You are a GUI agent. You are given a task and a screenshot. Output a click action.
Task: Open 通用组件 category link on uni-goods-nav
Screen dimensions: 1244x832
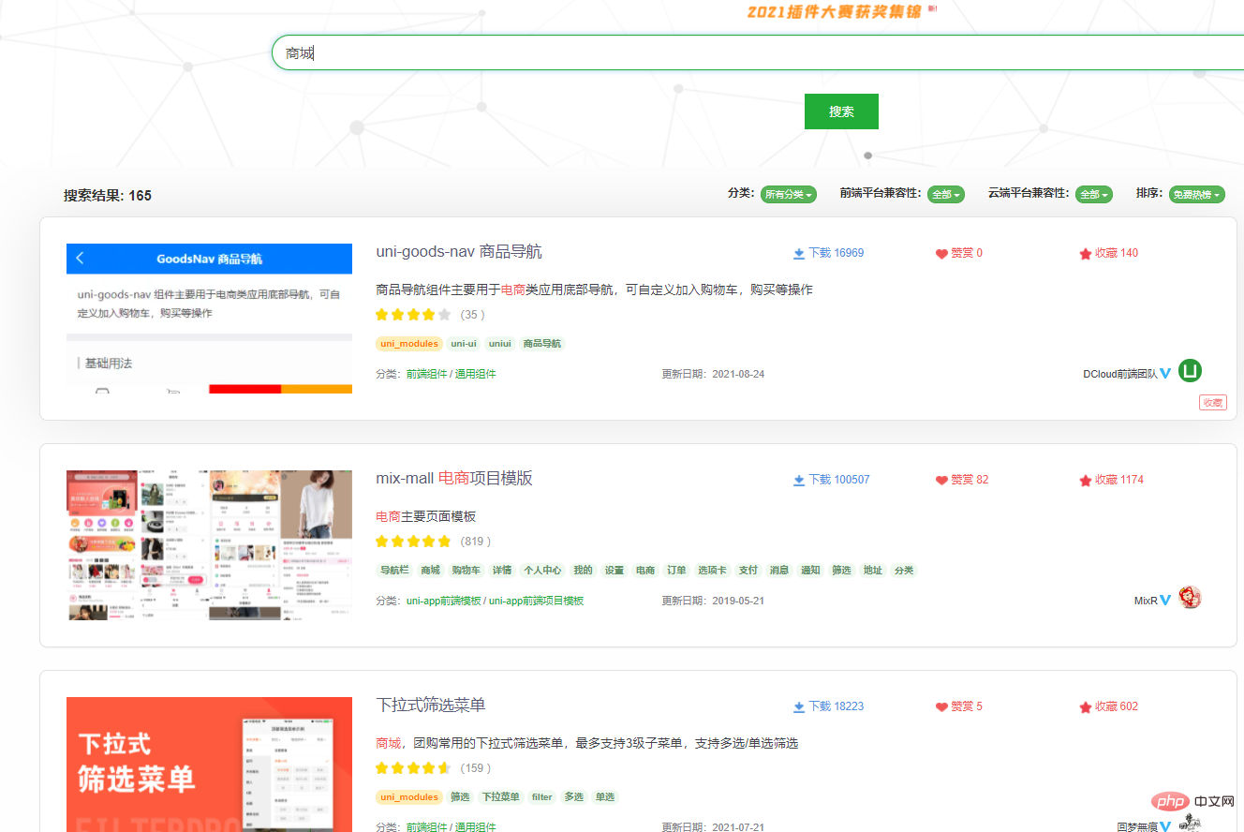click(475, 374)
